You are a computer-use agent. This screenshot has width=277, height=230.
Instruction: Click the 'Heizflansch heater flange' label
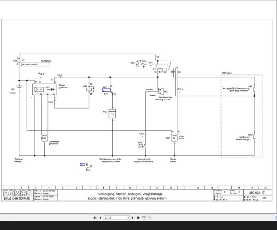coord(243,138)
